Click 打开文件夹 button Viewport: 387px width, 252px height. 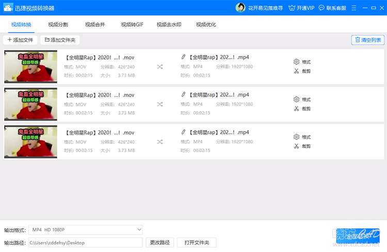pyautogui.click(x=197, y=243)
